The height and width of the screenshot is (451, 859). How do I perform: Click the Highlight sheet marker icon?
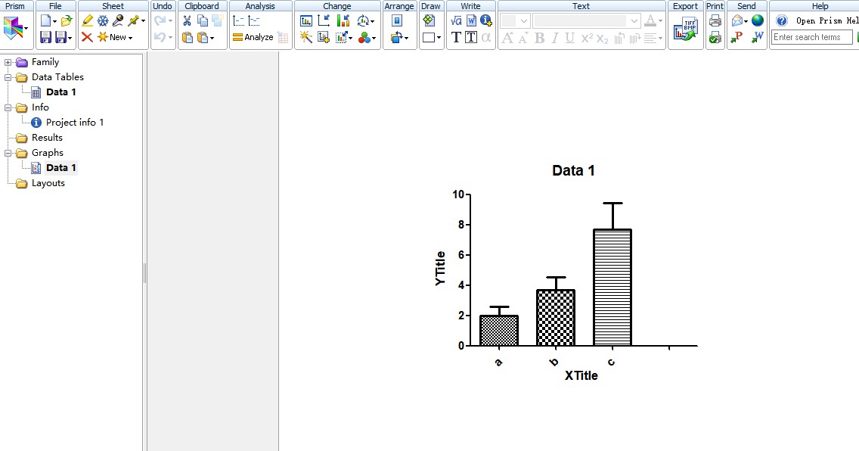click(87, 21)
